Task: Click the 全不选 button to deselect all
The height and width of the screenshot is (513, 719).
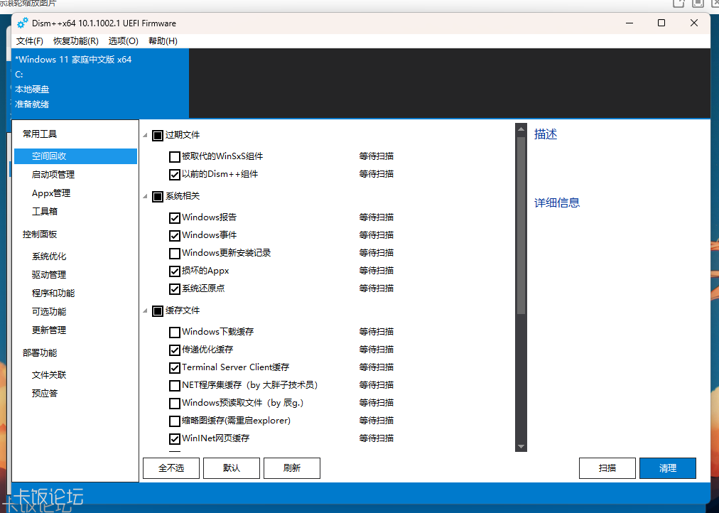Action: tap(171, 468)
